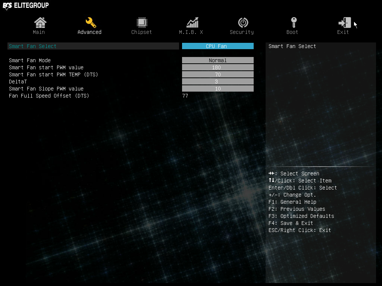Open the Main home icon

(40, 22)
